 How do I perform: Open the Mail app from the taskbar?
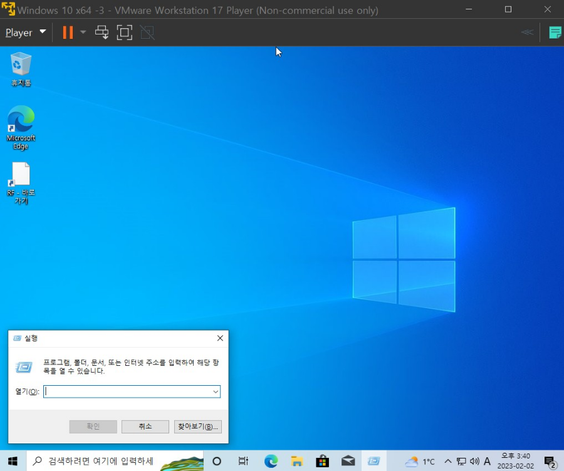(348, 461)
